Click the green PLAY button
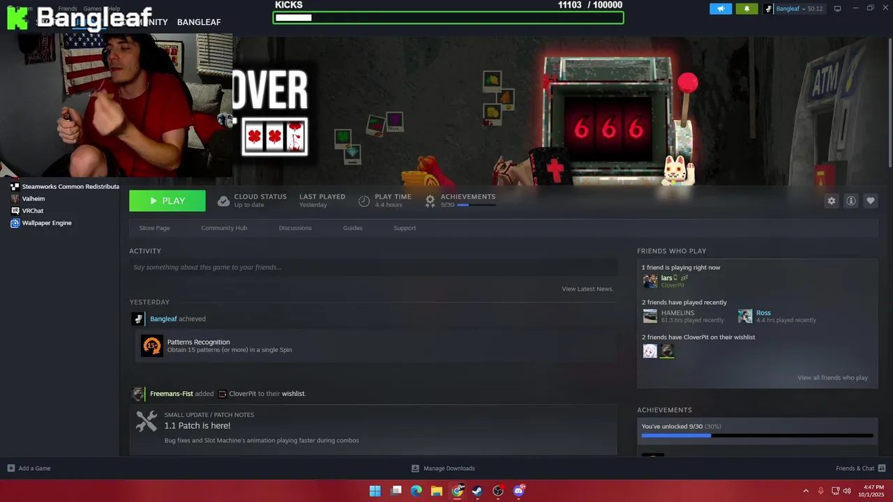Image resolution: width=893 pixels, height=502 pixels. [167, 201]
